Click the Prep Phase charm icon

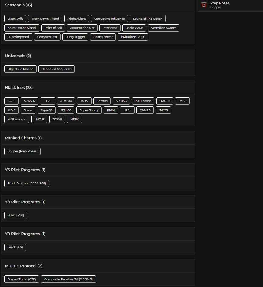204,5
